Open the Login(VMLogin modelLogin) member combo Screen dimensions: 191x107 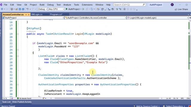(x=158, y=18)
